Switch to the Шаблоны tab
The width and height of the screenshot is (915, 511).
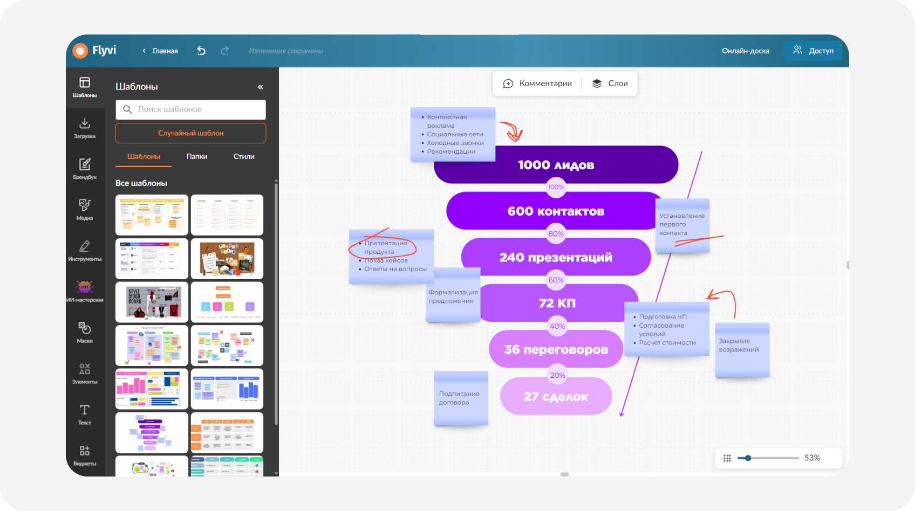(144, 156)
